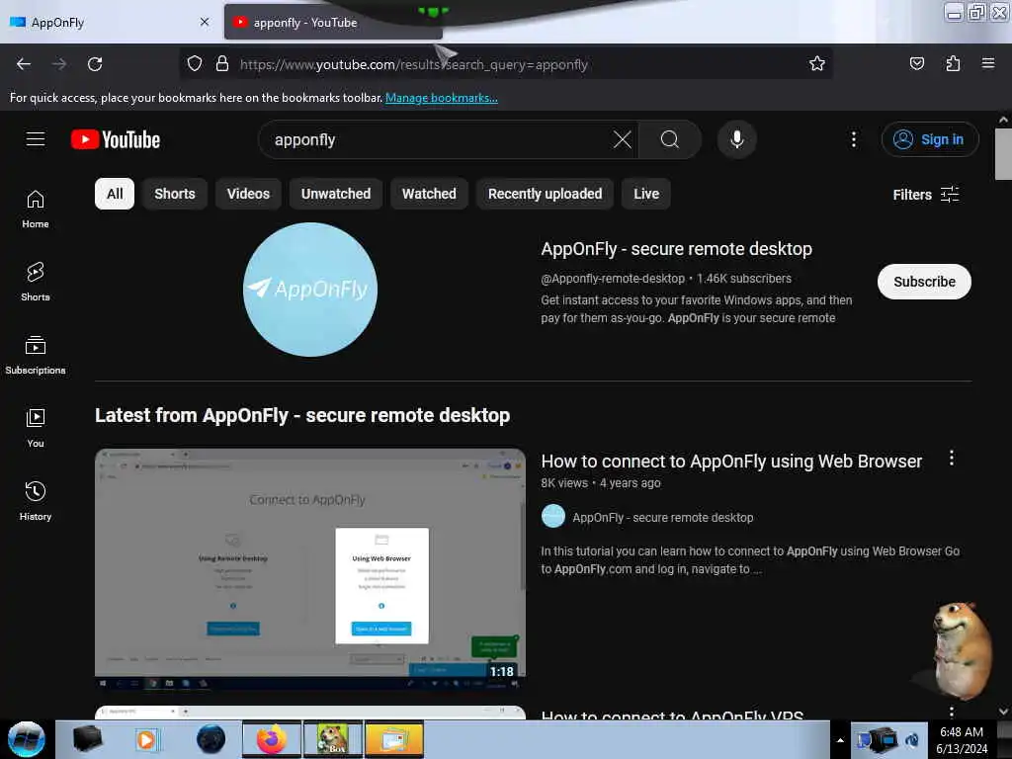Open the Filters options
This screenshot has width=1012, height=759.
(x=926, y=195)
